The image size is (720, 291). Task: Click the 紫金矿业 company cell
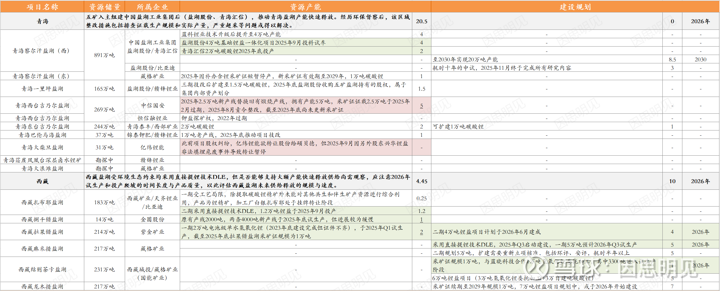tap(152, 232)
